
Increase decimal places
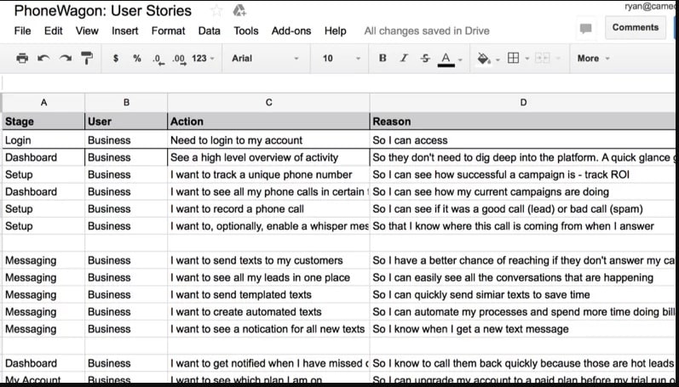[179, 59]
